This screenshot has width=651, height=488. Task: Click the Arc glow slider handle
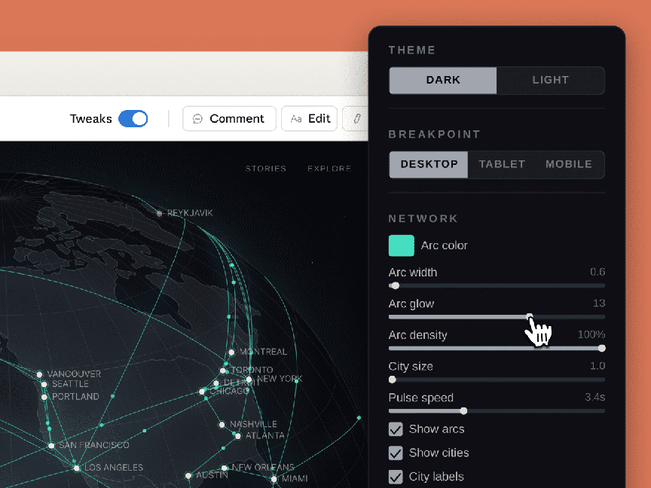[x=530, y=317]
